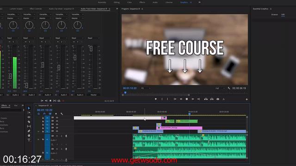Lock the V5 track
The height and width of the screenshot is (166, 296).
43,118
